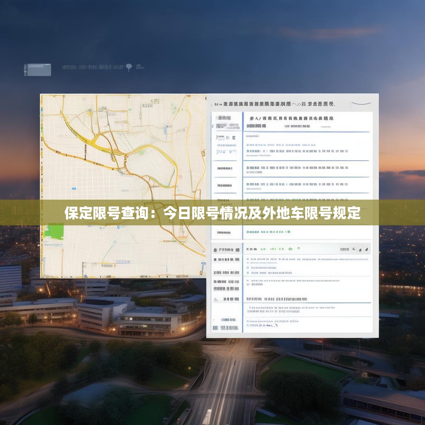Click the building icon in lower sidebar's first row
Image resolution: width=425 pixels, height=425 pixels.
(215, 250)
